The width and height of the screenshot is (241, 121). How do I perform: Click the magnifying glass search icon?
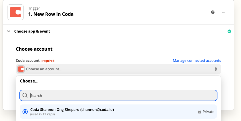[25, 95]
